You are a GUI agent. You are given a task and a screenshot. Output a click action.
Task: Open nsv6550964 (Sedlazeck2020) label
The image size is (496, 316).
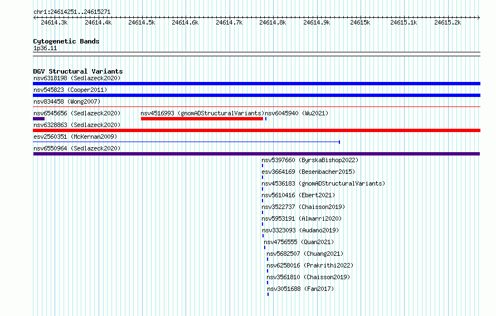tap(77, 148)
